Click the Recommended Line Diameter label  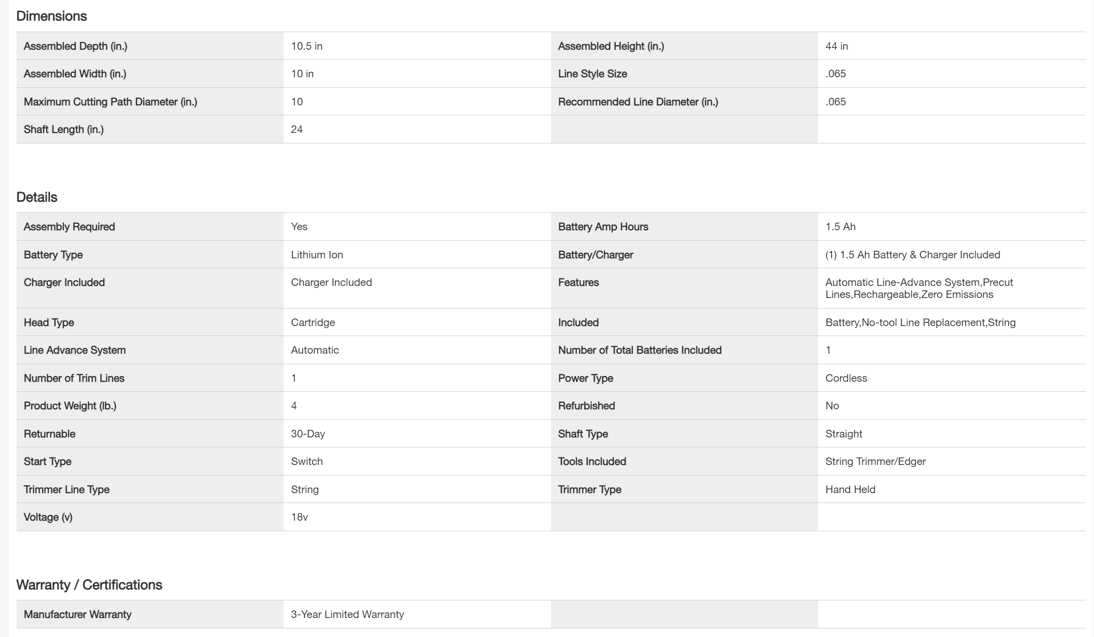(x=638, y=102)
